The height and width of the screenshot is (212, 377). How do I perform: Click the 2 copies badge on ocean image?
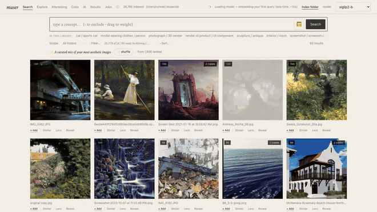tap(274, 142)
